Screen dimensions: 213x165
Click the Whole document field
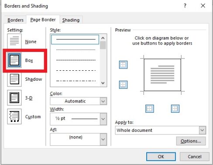click(x=161, y=130)
